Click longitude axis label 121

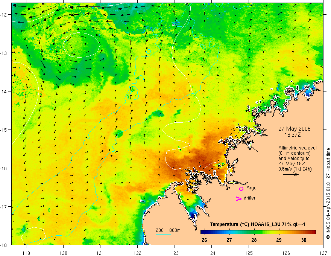(x=100, y=253)
